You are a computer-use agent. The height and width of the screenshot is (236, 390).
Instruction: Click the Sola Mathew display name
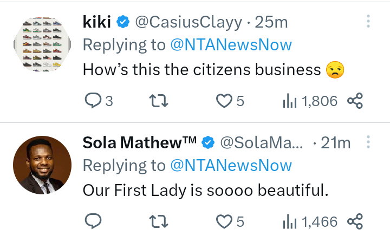(x=139, y=143)
